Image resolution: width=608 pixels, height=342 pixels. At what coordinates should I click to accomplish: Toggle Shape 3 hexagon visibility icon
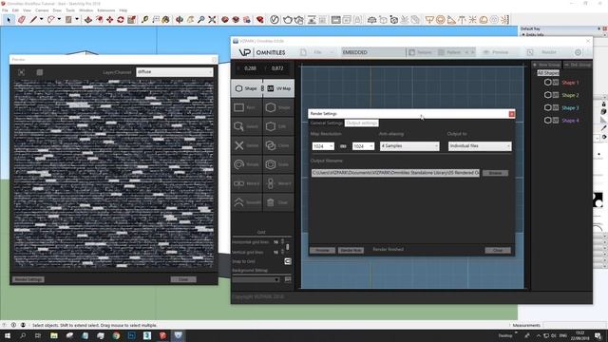[x=547, y=107]
